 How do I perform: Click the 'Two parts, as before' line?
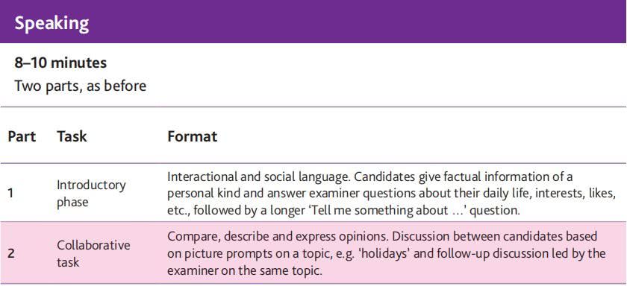[x=81, y=86]
